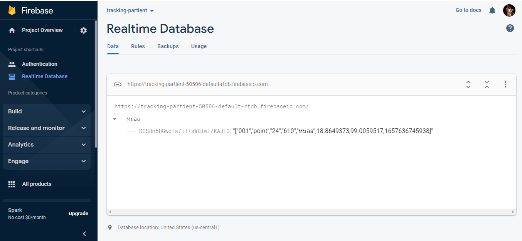This screenshot has width=522, height=241.
Task: Click the Authentication people icon
Action: pos(12,64)
